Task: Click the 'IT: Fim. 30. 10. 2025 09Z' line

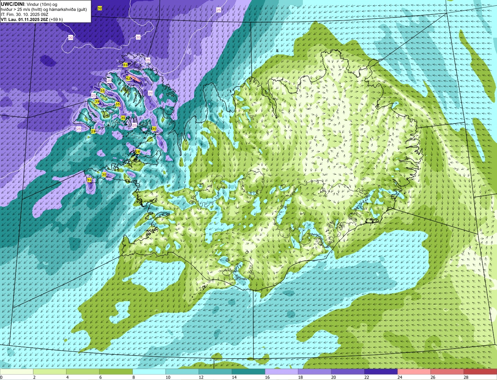Action: tap(24, 14)
